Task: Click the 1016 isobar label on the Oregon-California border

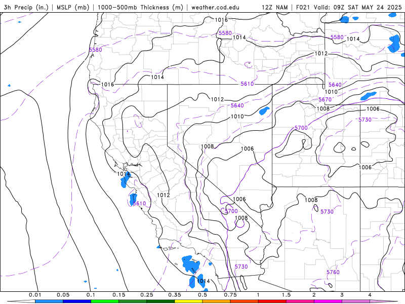Action: 107,85
